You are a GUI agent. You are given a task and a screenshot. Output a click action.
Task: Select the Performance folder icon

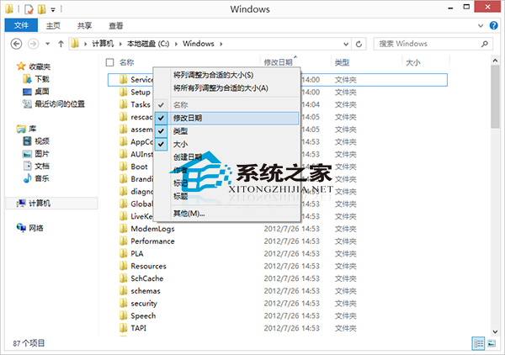coord(123,241)
